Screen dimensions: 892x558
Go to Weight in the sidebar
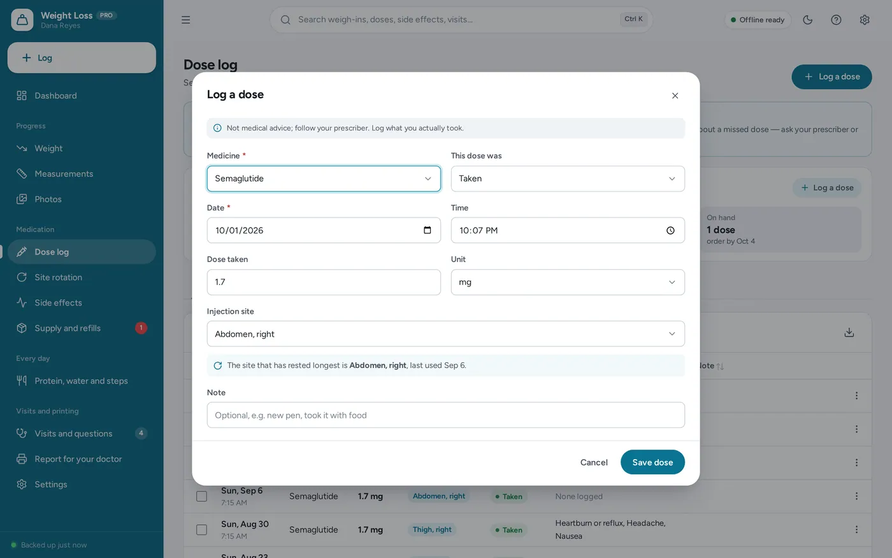click(x=82, y=149)
